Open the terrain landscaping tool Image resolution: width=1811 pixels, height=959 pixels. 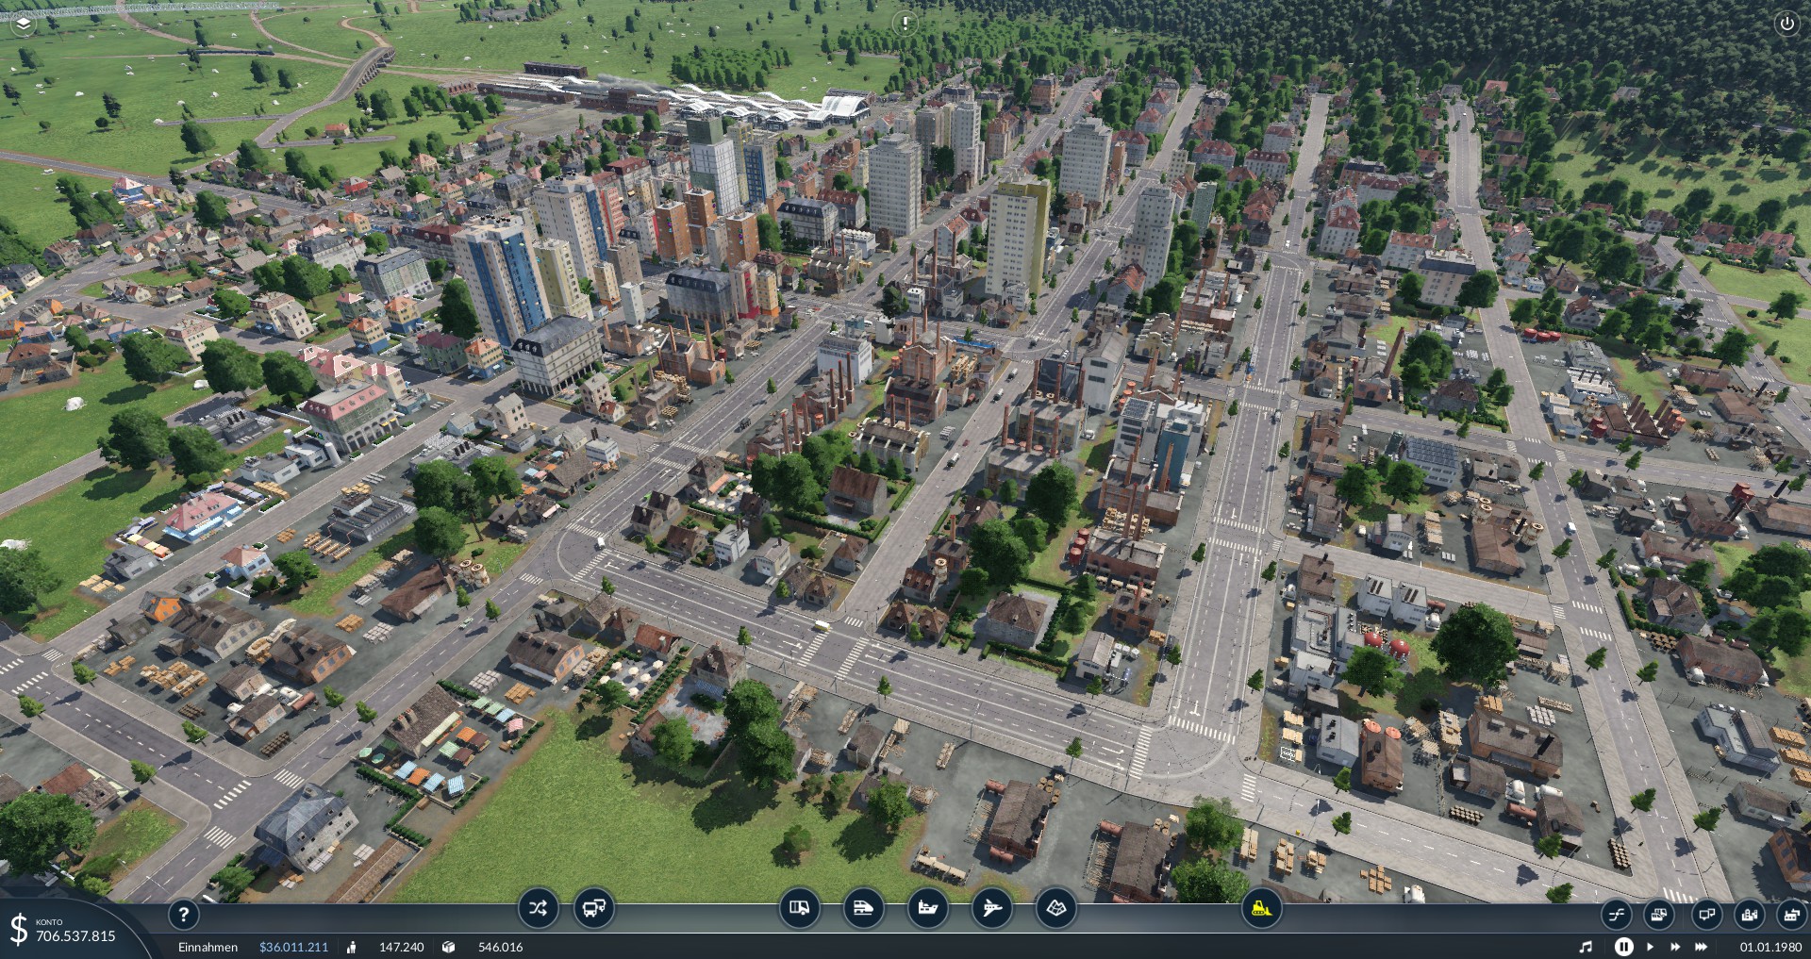pos(1055,909)
